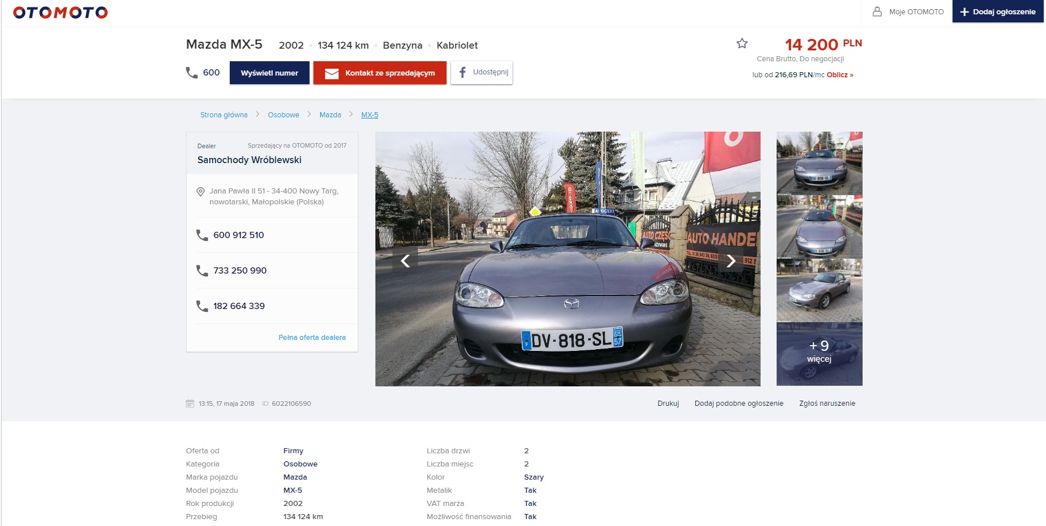Image resolution: width=1046 pixels, height=526 pixels.
Task: Open dealer Samochody Wróblewski name
Action: click(x=249, y=160)
